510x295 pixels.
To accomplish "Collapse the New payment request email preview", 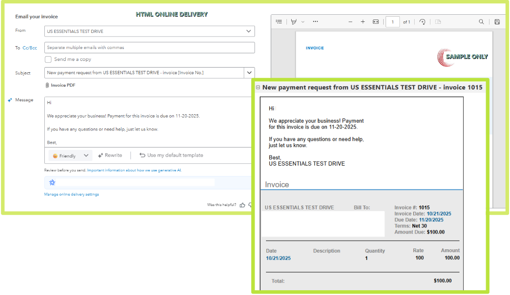I will click(x=258, y=88).
